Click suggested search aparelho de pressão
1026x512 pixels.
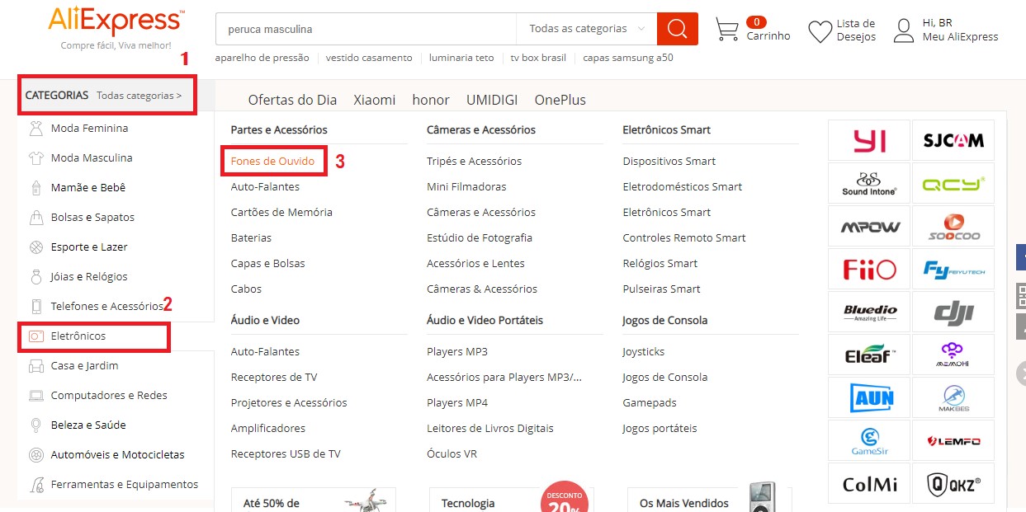[262, 58]
